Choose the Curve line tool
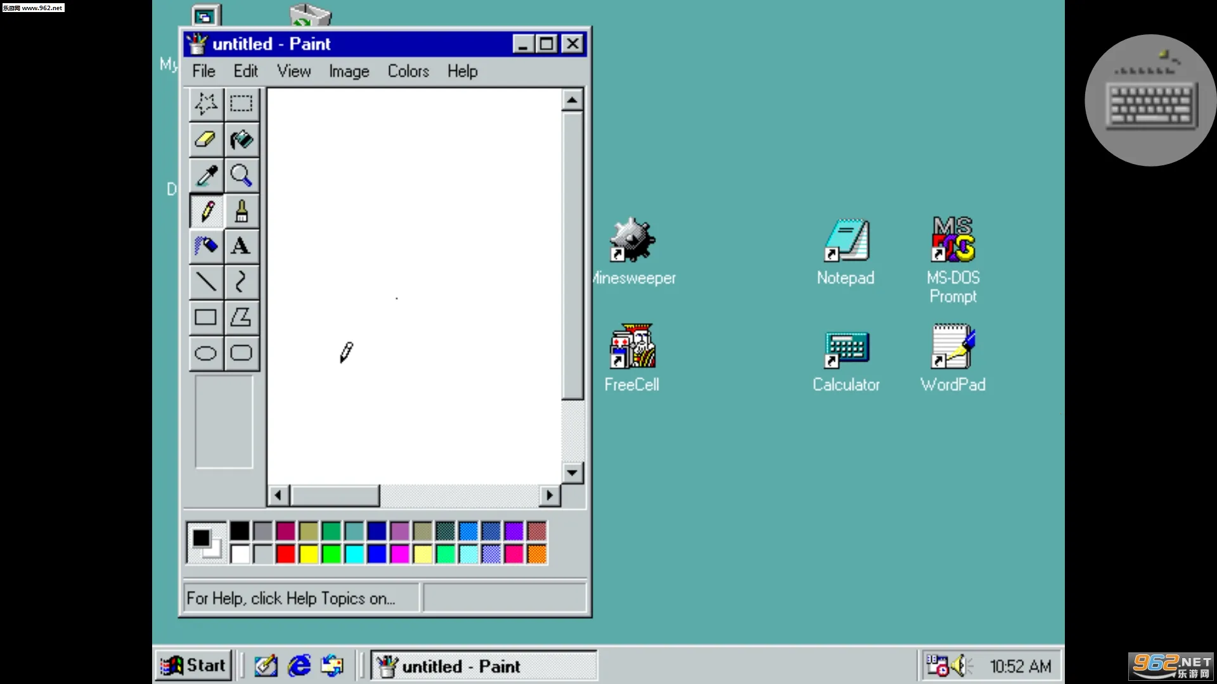 click(241, 281)
